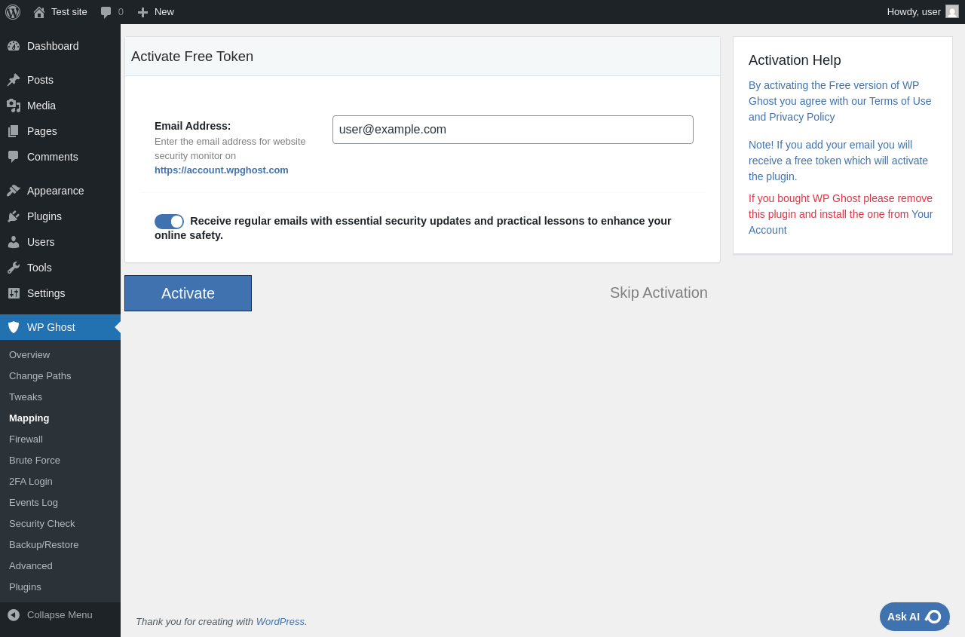Open the Appearance menu
Screen dimensions: 965x637
pos(55,191)
